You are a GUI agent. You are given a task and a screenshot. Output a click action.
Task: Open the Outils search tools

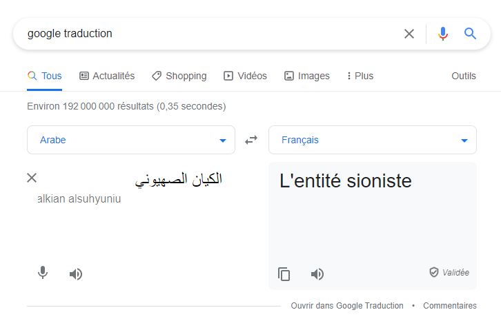pyautogui.click(x=464, y=76)
